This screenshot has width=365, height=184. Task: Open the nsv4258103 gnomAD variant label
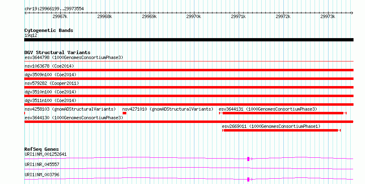(x=70, y=109)
